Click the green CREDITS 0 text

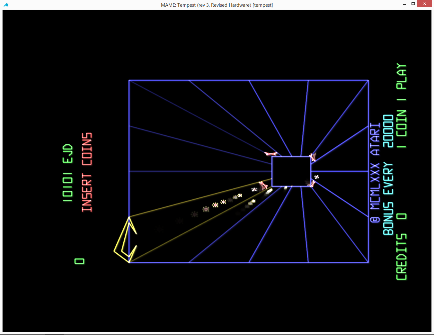tap(401, 247)
